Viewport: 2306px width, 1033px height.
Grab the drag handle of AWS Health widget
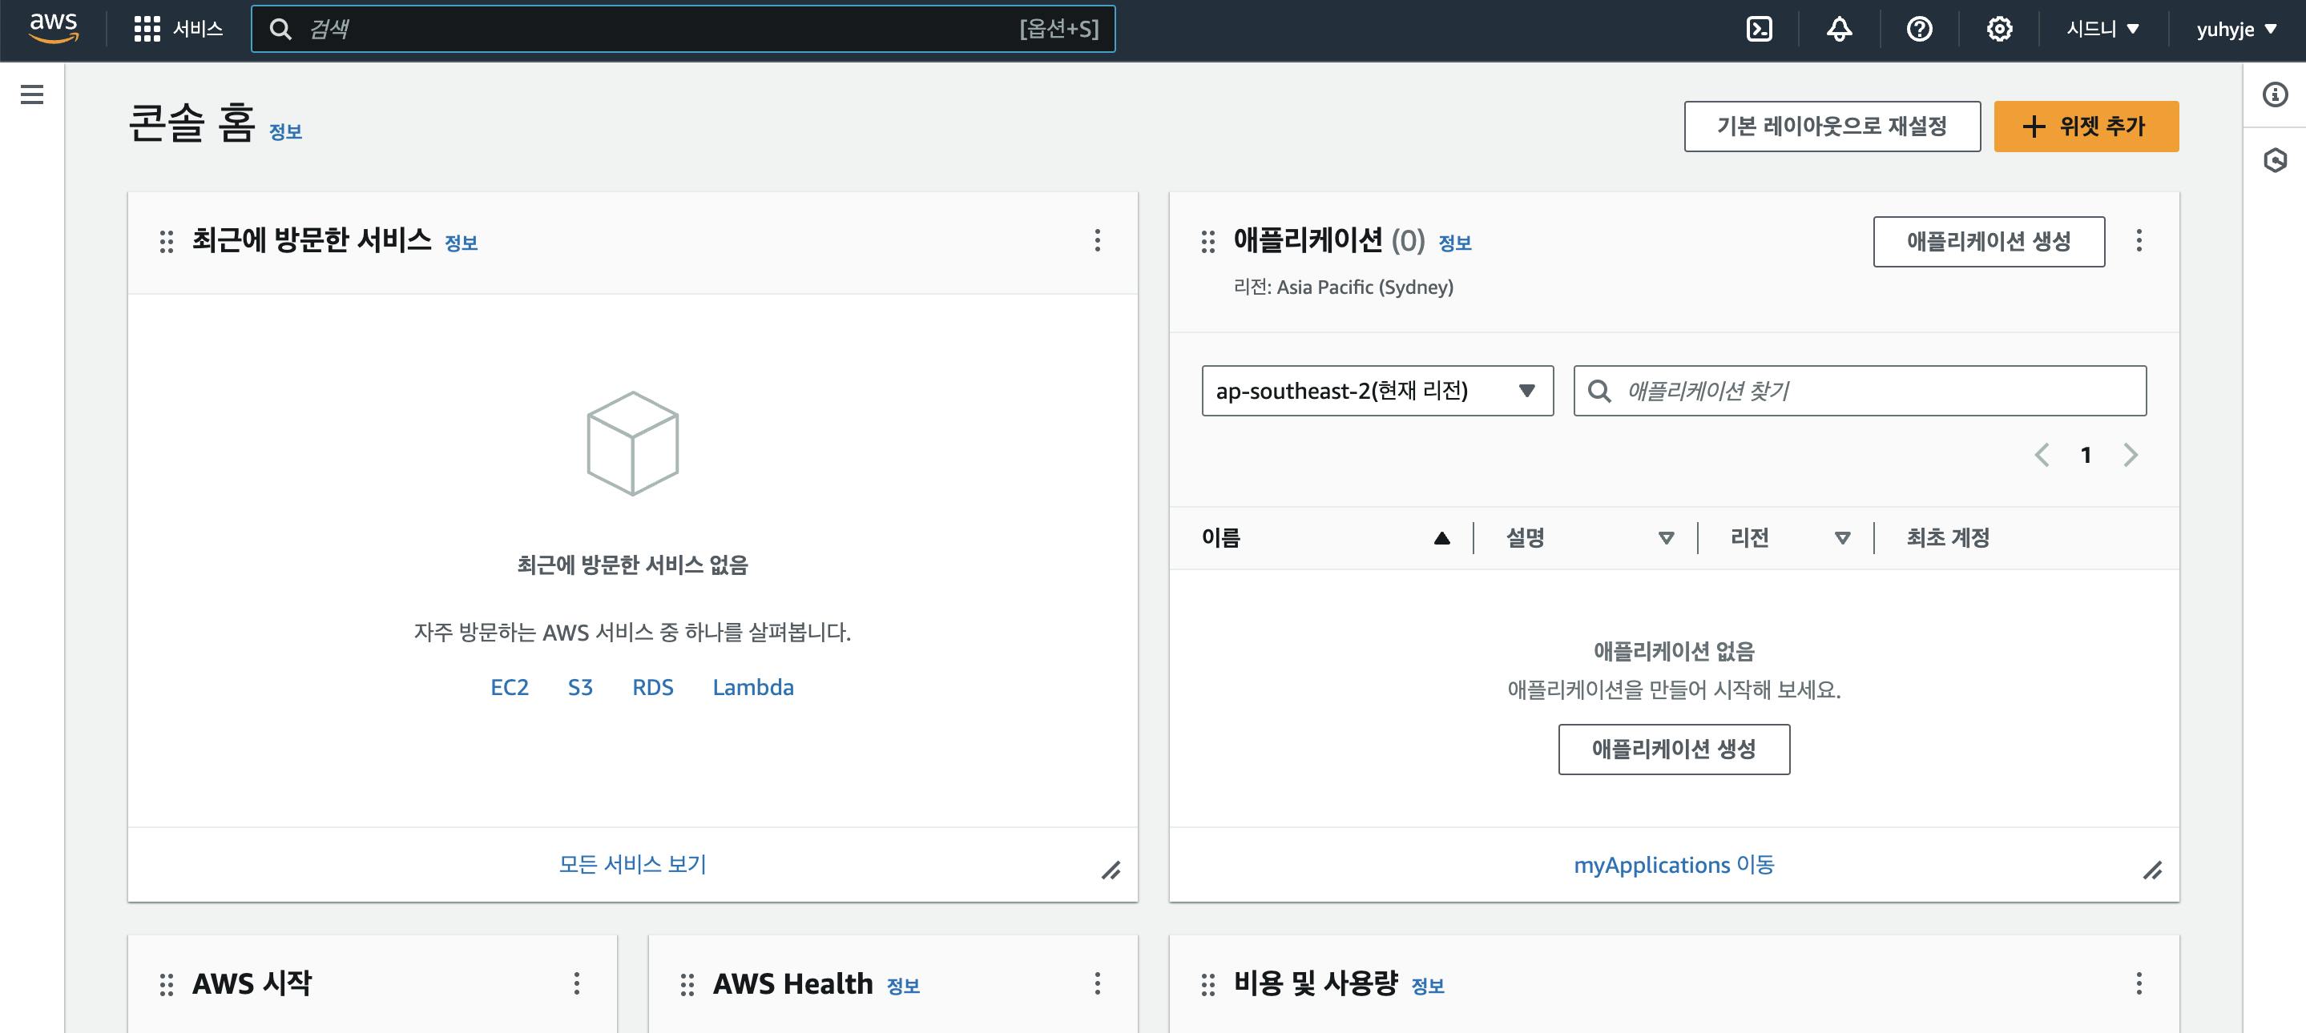(687, 985)
